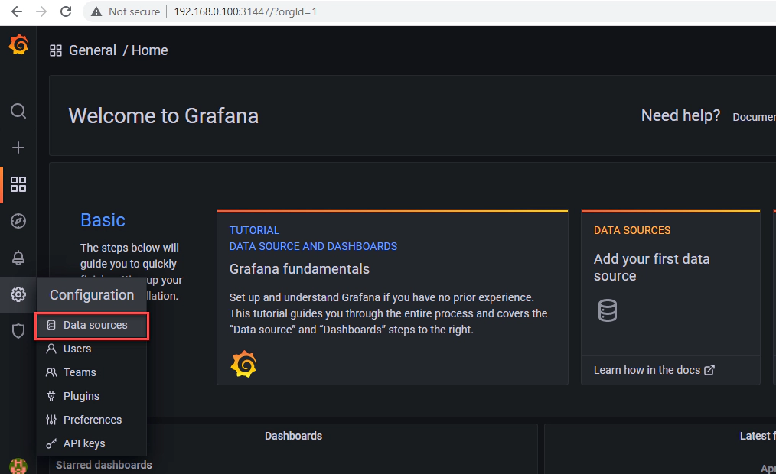Choose API keys in the Configuration menu
776x474 pixels.
pyautogui.click(x=92, y=444)
